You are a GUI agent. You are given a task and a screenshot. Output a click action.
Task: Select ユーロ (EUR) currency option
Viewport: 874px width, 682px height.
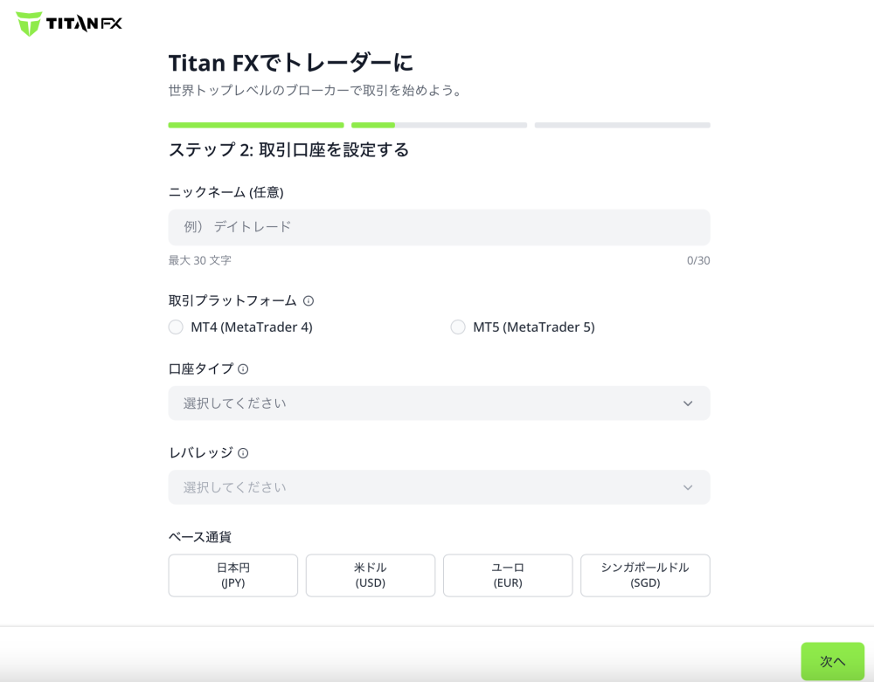[x=508, y=575]
